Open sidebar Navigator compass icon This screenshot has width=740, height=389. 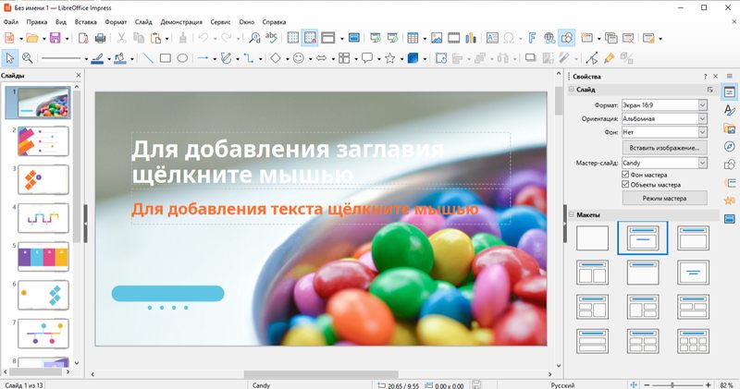730,147
